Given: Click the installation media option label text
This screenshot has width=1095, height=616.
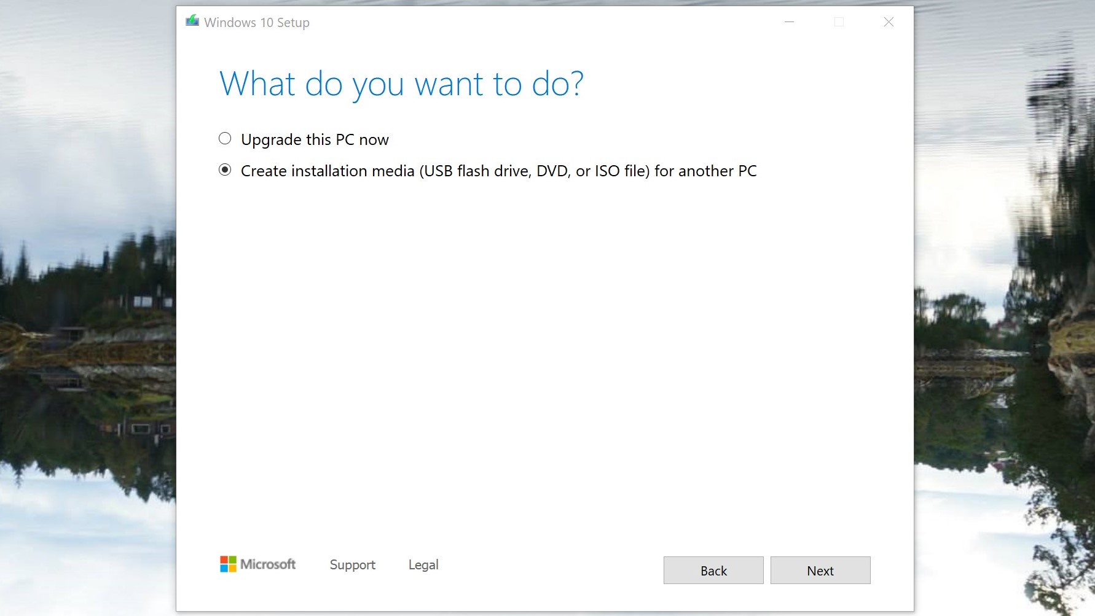Looking at the screenshot, I should pos(498,171).
